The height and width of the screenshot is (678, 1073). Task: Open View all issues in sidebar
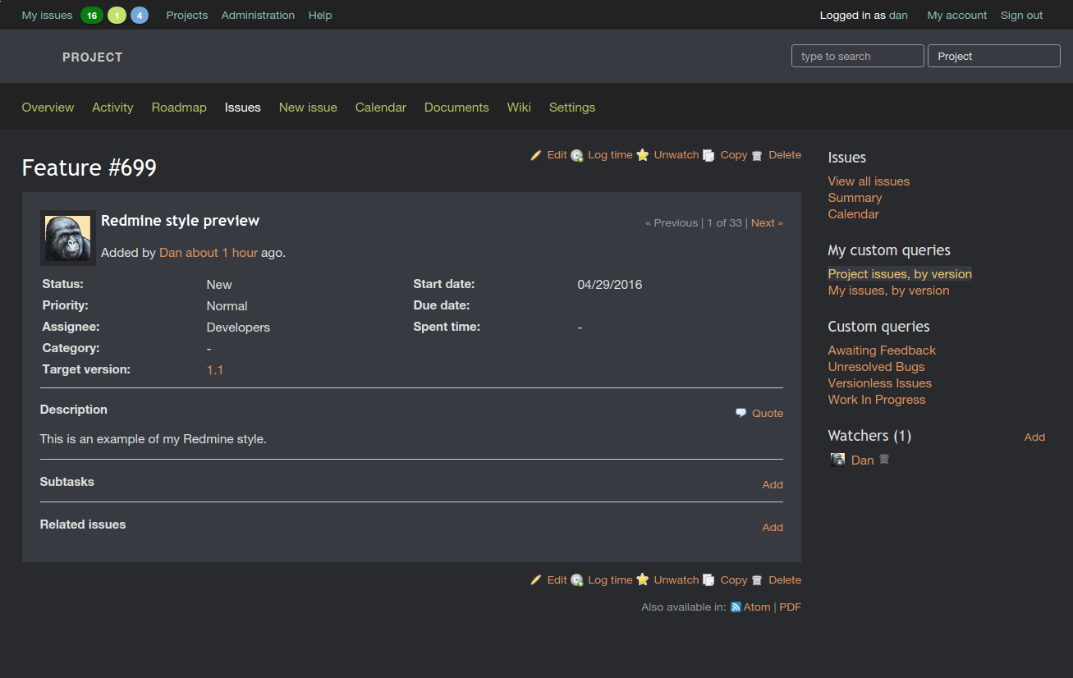pyautogui.click(x=868, y=181)
